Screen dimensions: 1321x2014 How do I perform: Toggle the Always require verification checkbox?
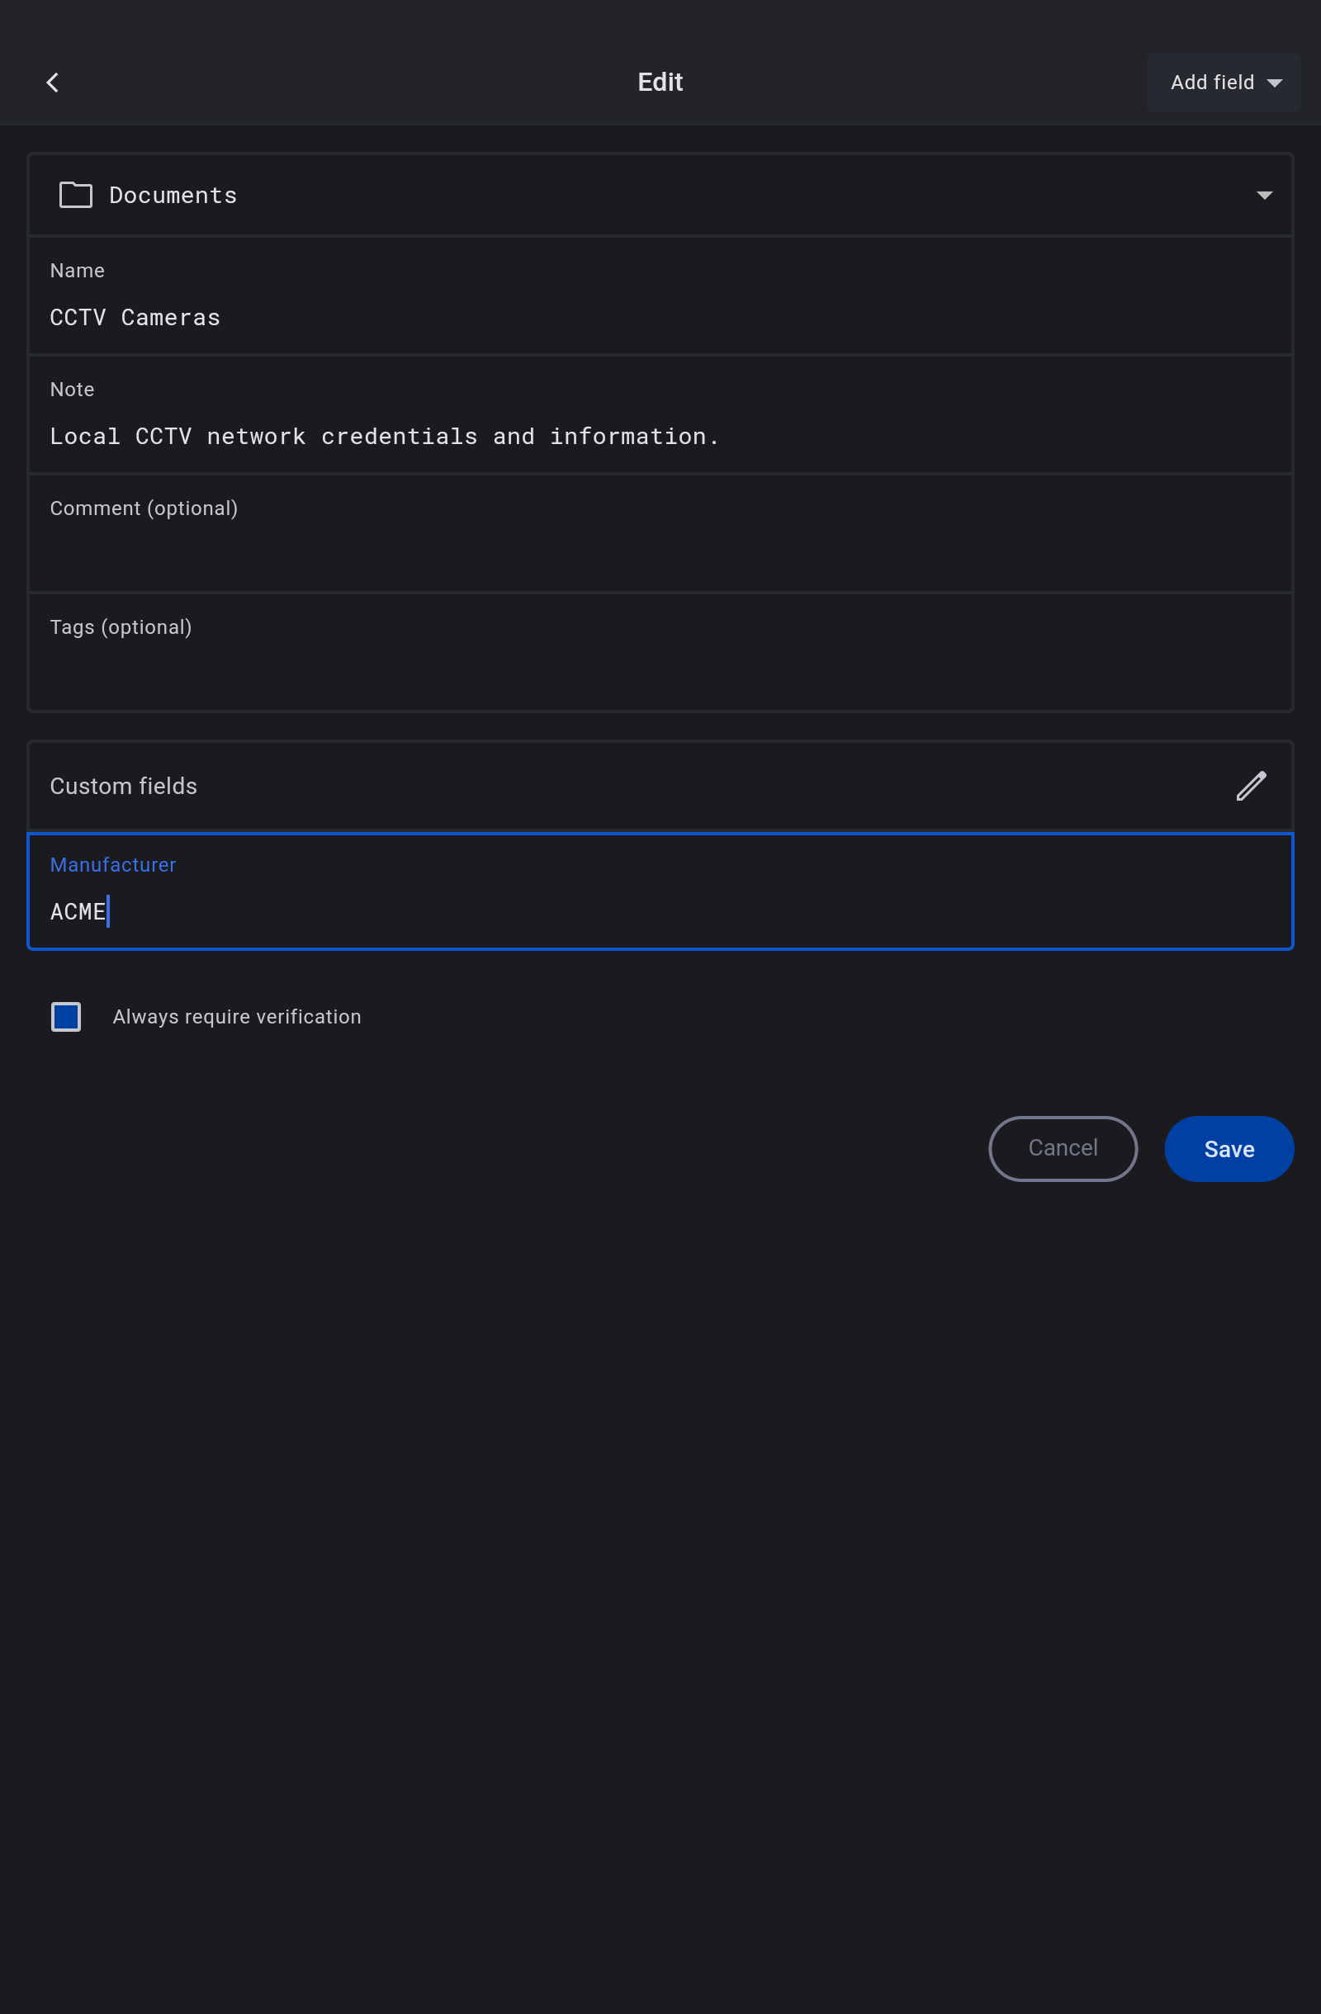[x=66, y=1016]
